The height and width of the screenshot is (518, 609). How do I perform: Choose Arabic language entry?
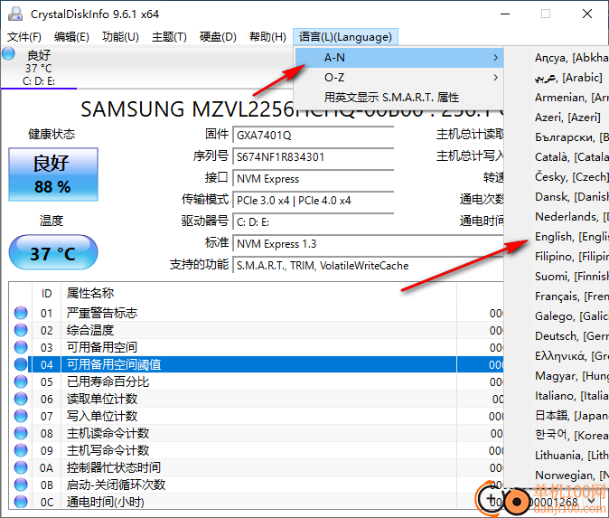point(557,78)
